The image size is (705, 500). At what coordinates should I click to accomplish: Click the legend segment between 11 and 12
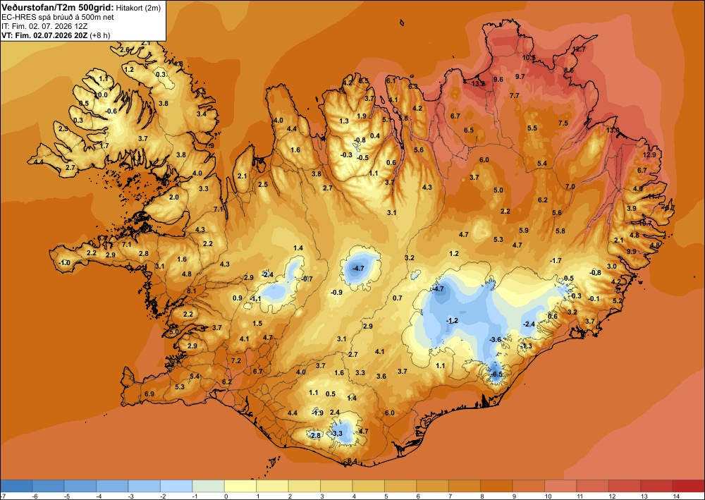click(x=593, y=486)
